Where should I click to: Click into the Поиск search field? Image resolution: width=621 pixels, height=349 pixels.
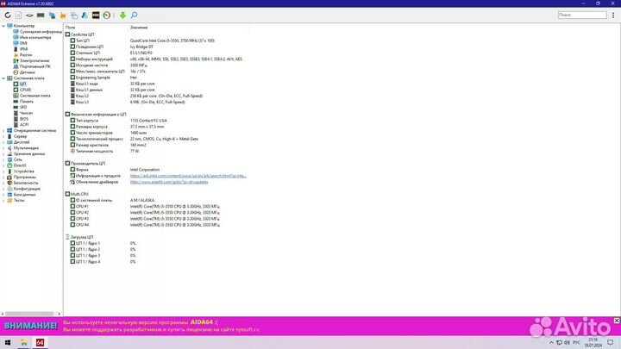click(x=582, y=15)
